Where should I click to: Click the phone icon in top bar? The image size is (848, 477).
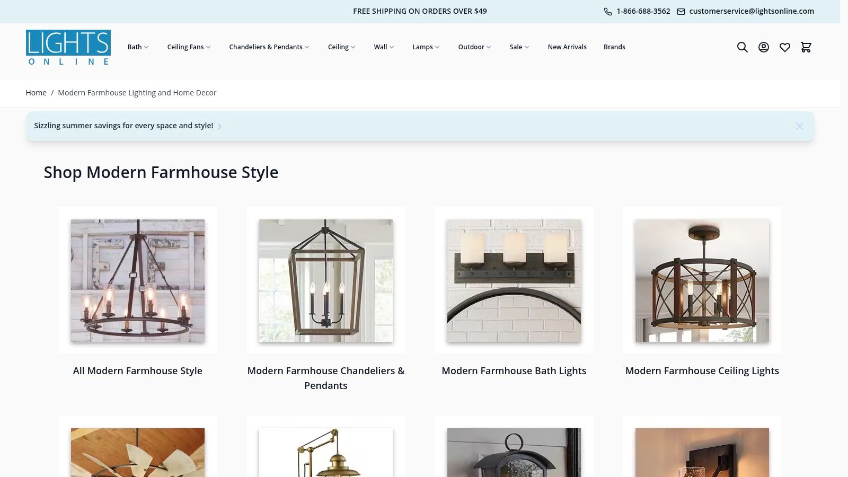(x=607, y=11)
